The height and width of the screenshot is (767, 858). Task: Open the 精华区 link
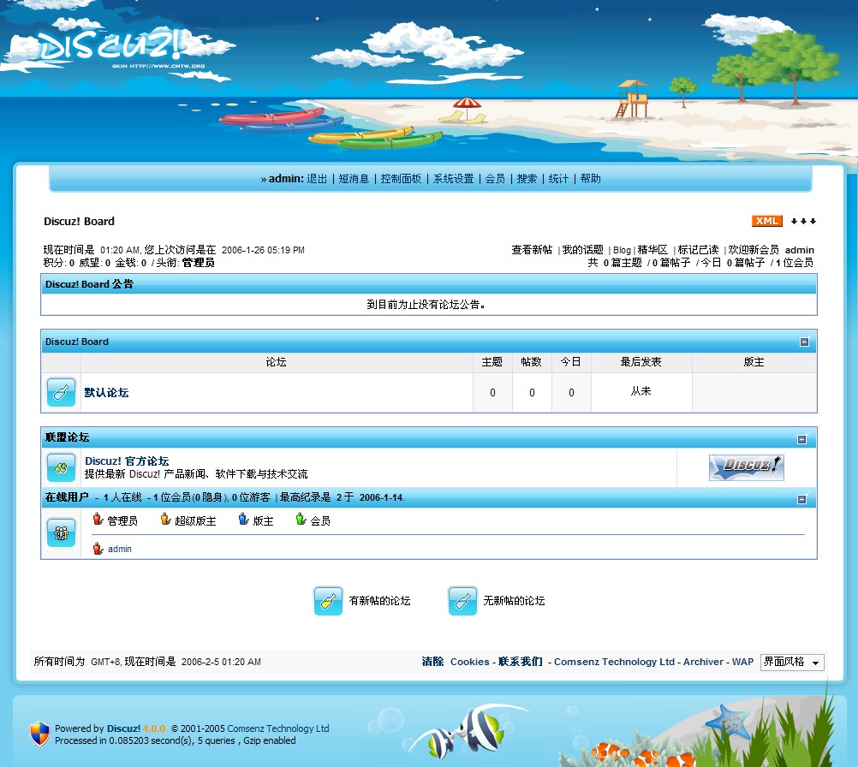pos(652,250)
